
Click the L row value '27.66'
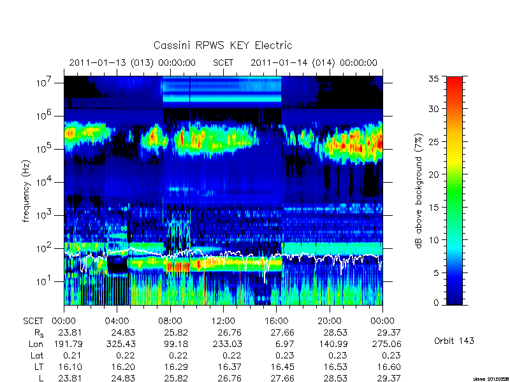282,378
